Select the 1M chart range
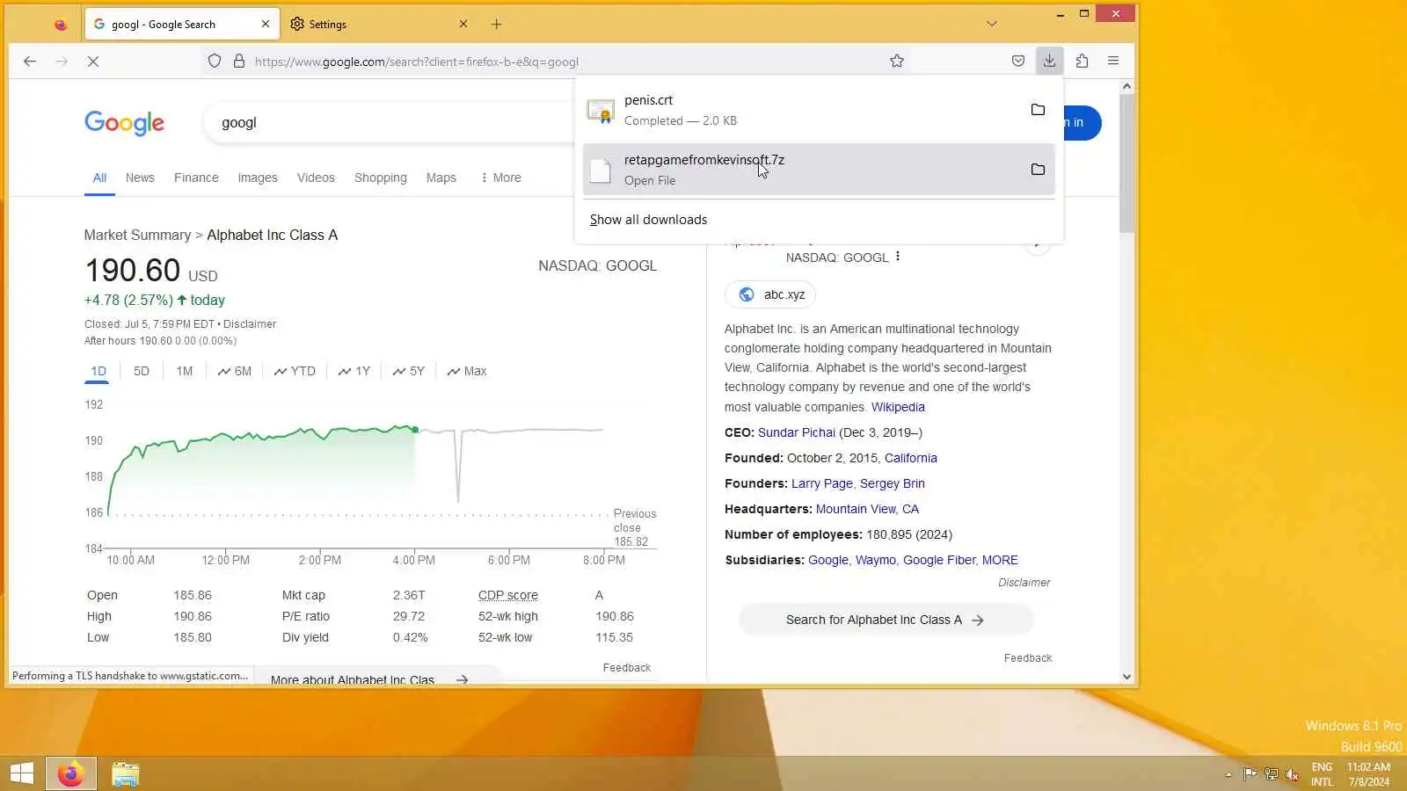 [x=184, y=371]
